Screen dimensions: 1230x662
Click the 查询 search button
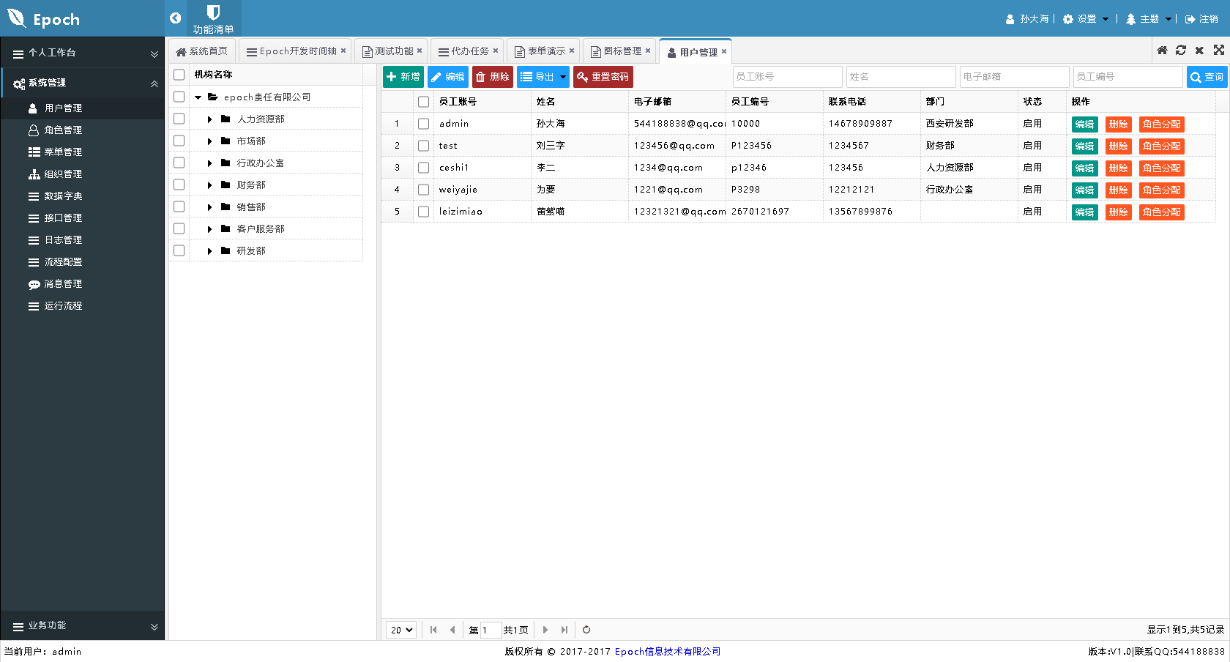pyautogui.click(x=1207, y=77)
